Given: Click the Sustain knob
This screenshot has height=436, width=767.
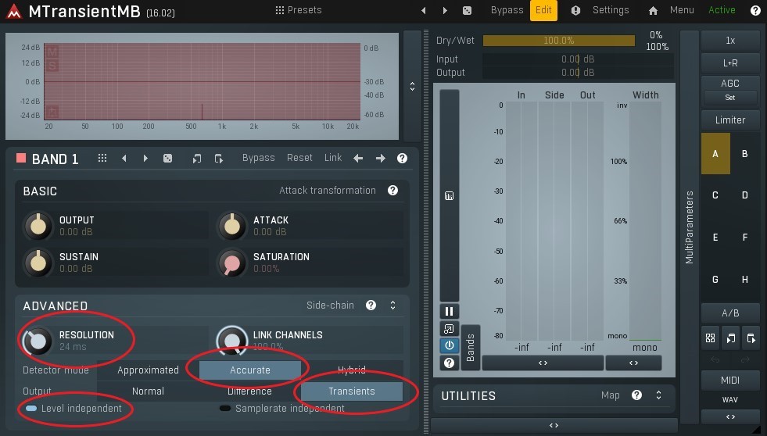Looking at the screenshot, I should tap(38, 263).
